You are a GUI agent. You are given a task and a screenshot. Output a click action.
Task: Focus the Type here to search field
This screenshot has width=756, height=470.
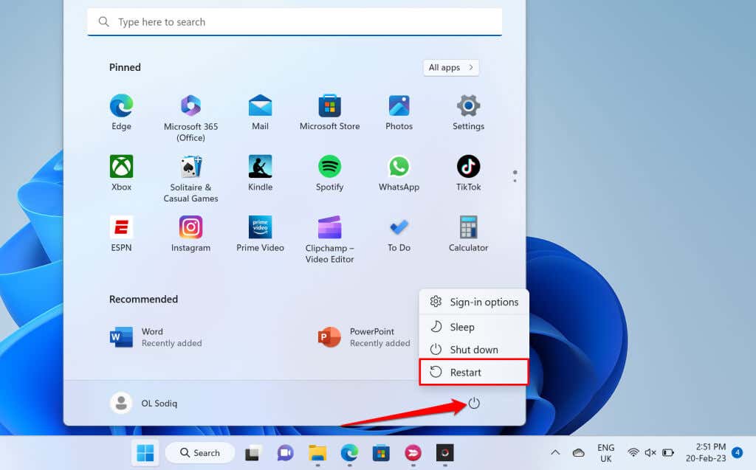click(295, 22)
